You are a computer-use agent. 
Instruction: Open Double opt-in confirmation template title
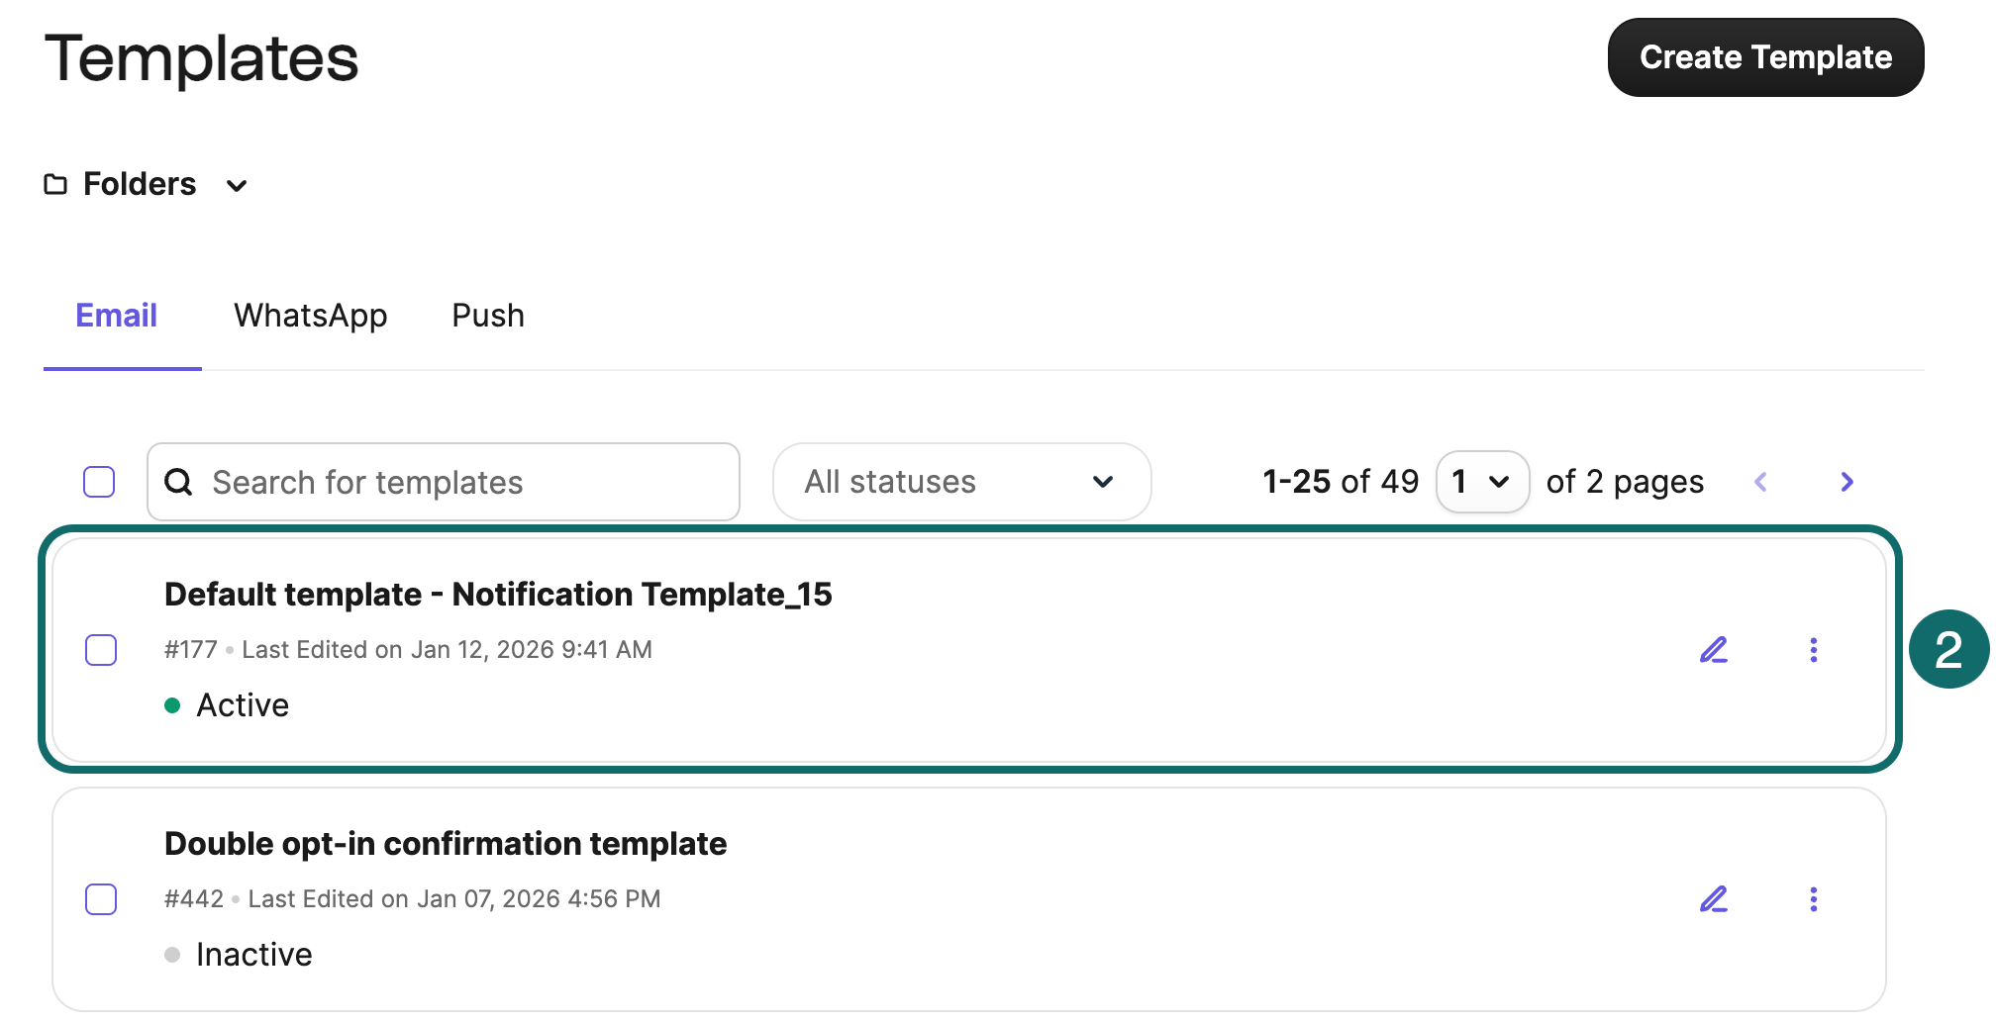pos(446,844)
